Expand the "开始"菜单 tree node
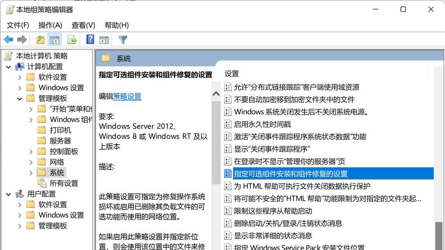Screen dimensions: 445x250 [31, 109]
